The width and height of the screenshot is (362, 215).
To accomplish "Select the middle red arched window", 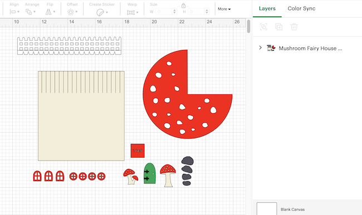I will pos(48,176).
